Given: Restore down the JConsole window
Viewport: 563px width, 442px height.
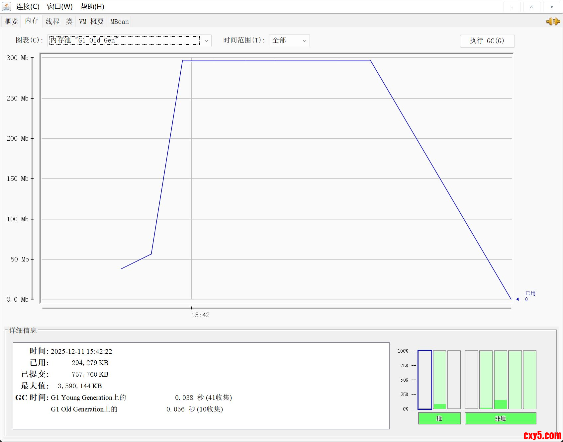Looking at the screenshot, I should [x=531, y=7].
